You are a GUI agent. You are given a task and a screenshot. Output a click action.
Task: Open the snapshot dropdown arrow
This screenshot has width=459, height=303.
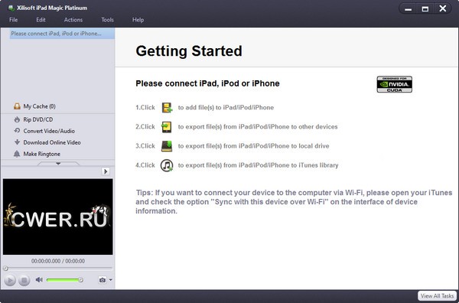110,280
